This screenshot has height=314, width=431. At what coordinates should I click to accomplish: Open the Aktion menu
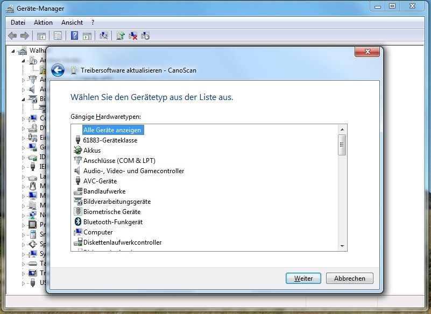pyautogui.click(x=43, y=23)
